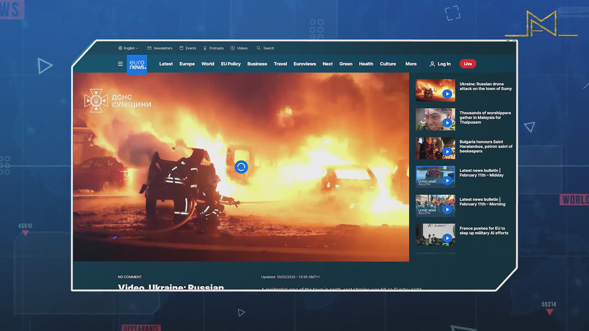Viewport: 589px width, 331px height.
Task: Play the Sumy drone attack video
Action: [447, 94]
